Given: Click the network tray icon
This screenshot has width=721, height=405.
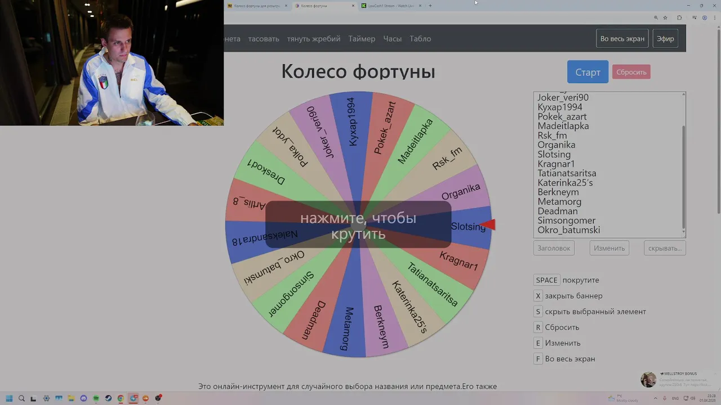Looking at the screenshot, I should pyautogui.click(x=686, y=398).
